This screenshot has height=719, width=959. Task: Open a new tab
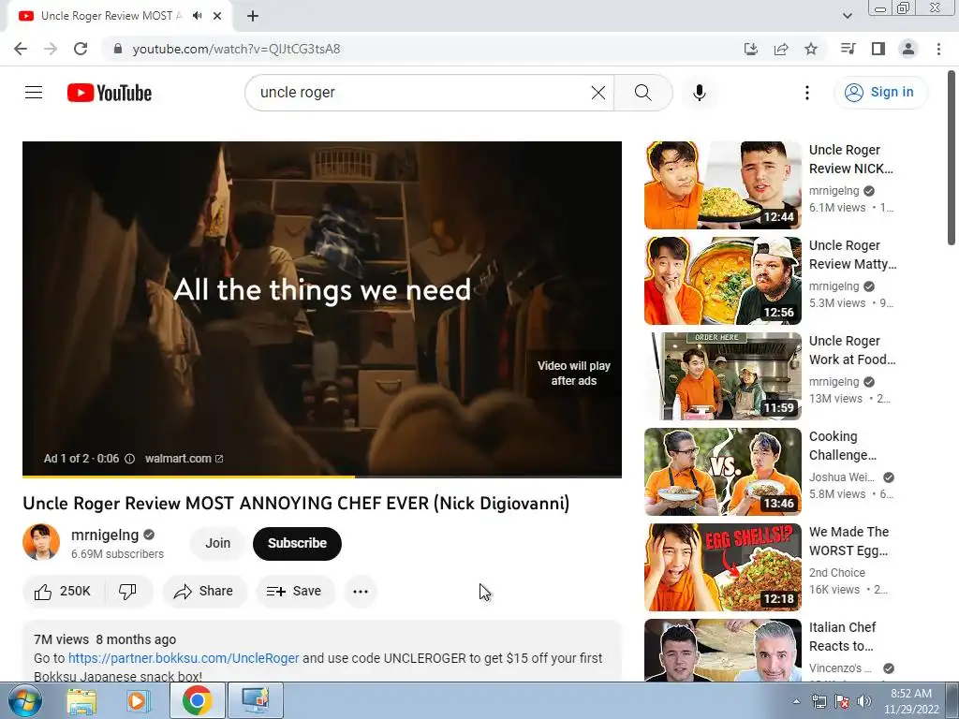point(253,16)
